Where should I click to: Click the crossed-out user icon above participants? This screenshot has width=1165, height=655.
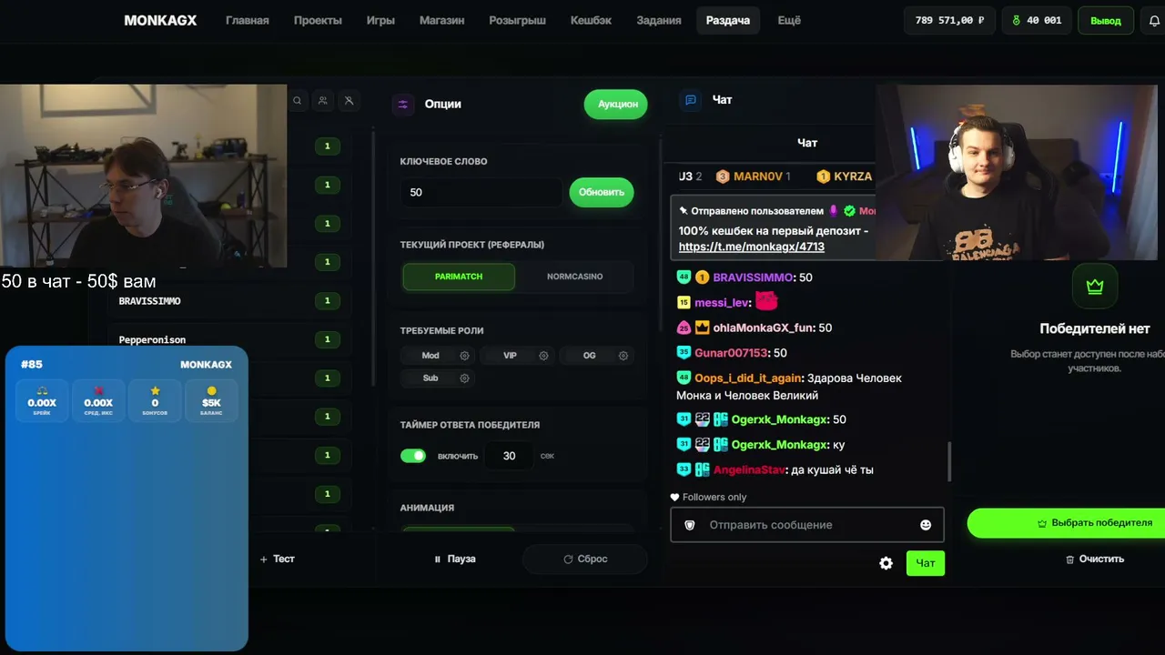[x=349, y=101]
